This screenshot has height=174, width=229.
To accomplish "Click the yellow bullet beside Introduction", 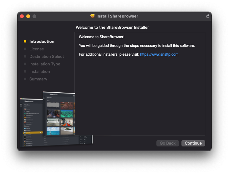I will click(x=25, y=41).
